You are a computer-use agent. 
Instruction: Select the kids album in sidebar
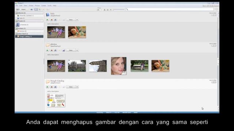pos(29,18)
